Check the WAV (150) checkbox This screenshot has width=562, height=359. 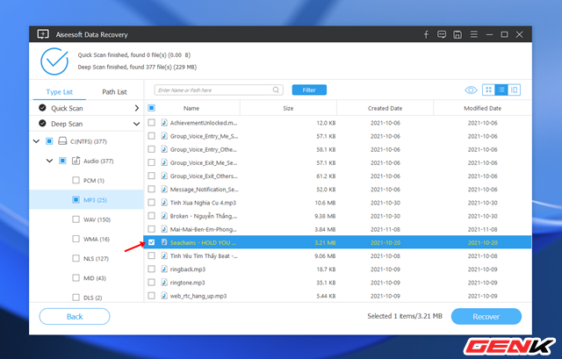[x=76, y=219]
